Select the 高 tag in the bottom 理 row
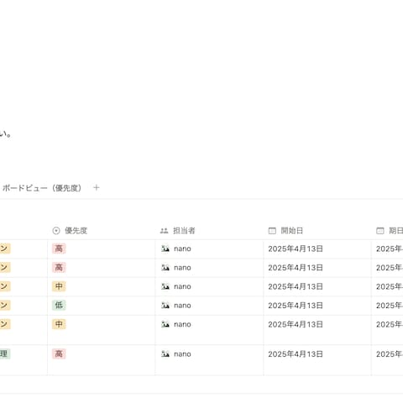This screenshot has height=403, width=403. [59, 354]
